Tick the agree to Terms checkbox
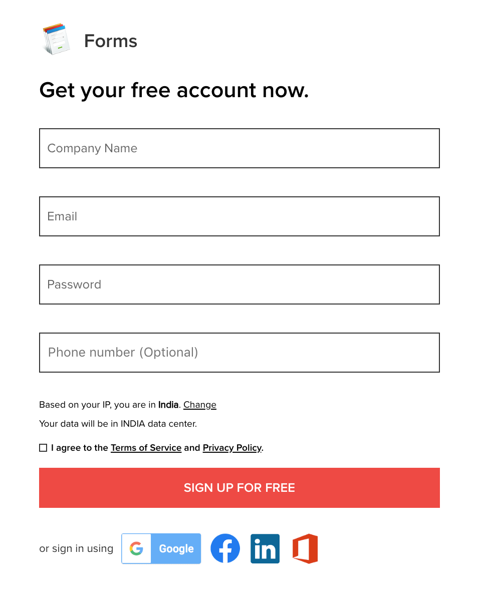Viewport: 479px width, 597px height. coord(43,448)
